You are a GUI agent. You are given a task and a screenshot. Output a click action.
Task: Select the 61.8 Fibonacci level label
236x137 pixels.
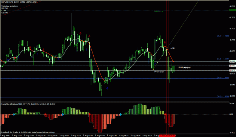tap(223, 59)
